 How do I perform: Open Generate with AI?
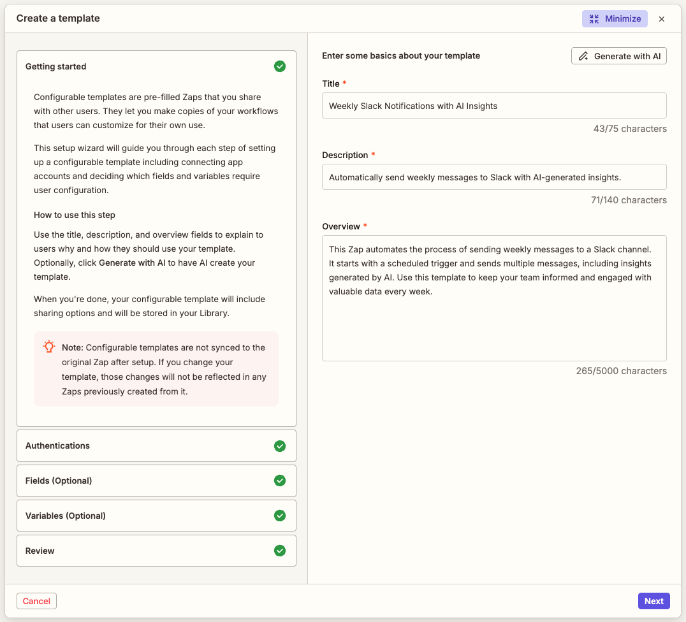click(x=618, y=55)
